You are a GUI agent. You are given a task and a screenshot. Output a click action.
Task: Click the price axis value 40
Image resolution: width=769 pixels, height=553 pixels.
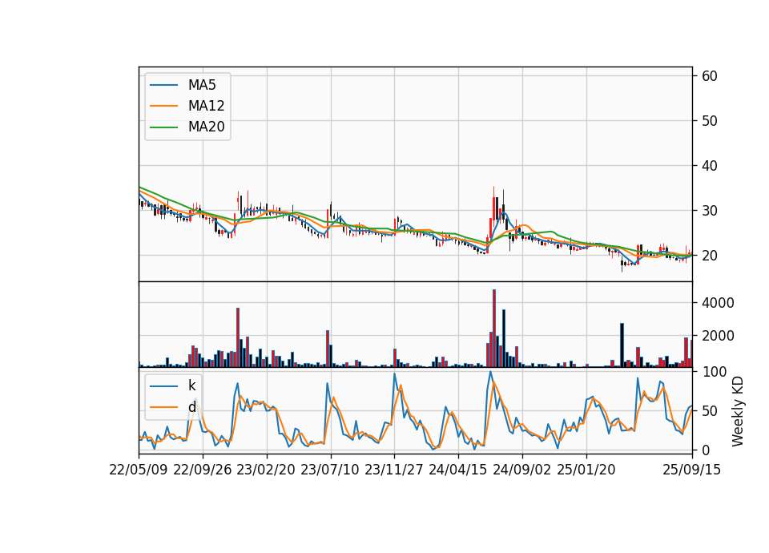709,166
